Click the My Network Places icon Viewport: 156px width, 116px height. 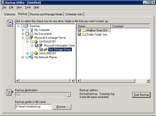tap(31, 57)
